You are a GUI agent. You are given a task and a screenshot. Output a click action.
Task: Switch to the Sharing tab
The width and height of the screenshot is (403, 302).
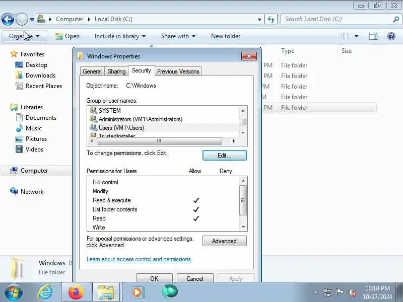click(117, 71)
